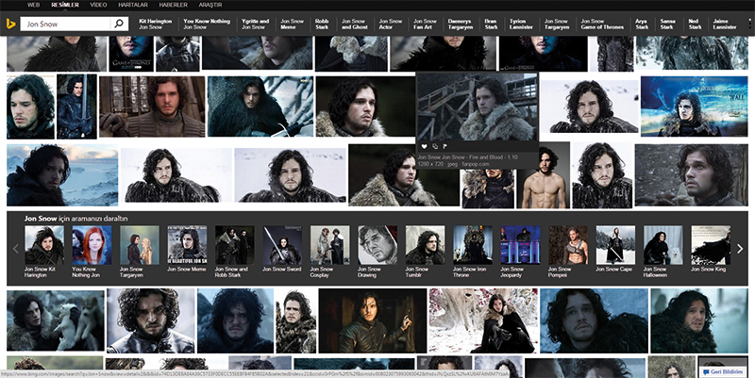755x378 pixels.
Task: Open the Robb Stark related search
Action: pos(322,25)
